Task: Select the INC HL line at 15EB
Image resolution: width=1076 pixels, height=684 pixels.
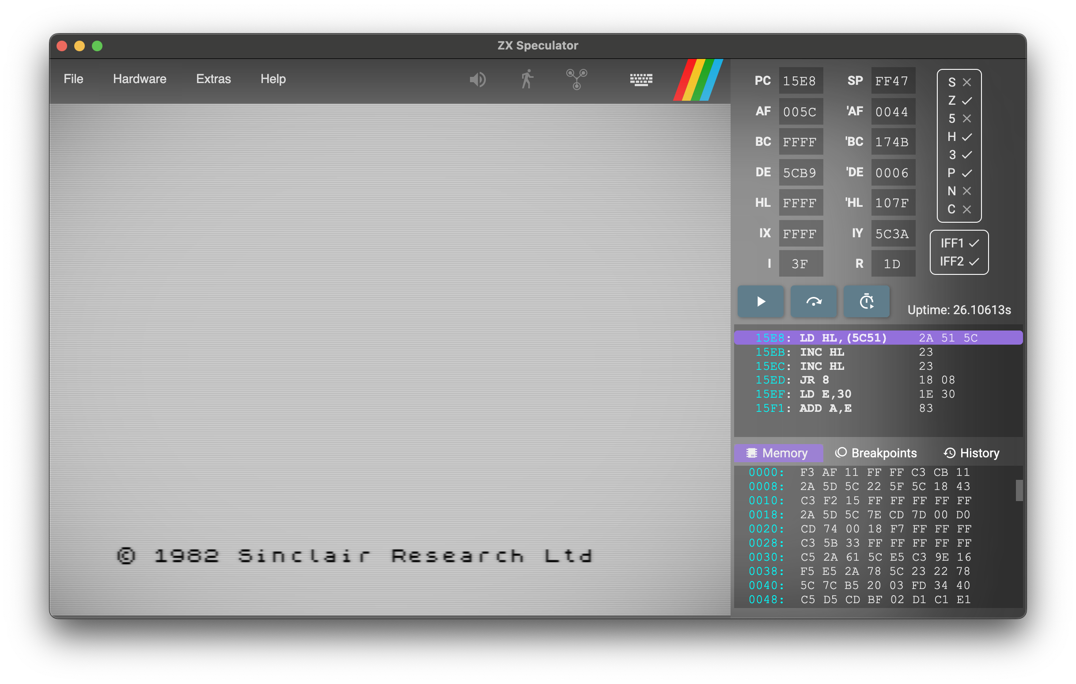Action: (821, 352)
